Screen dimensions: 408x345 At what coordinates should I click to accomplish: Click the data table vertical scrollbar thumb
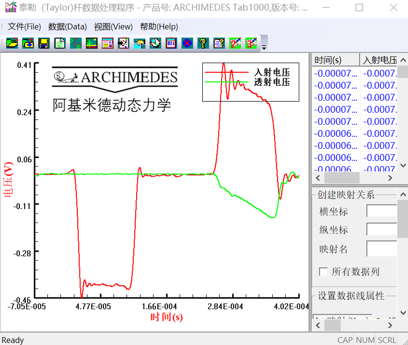click(x=403, y=72)
